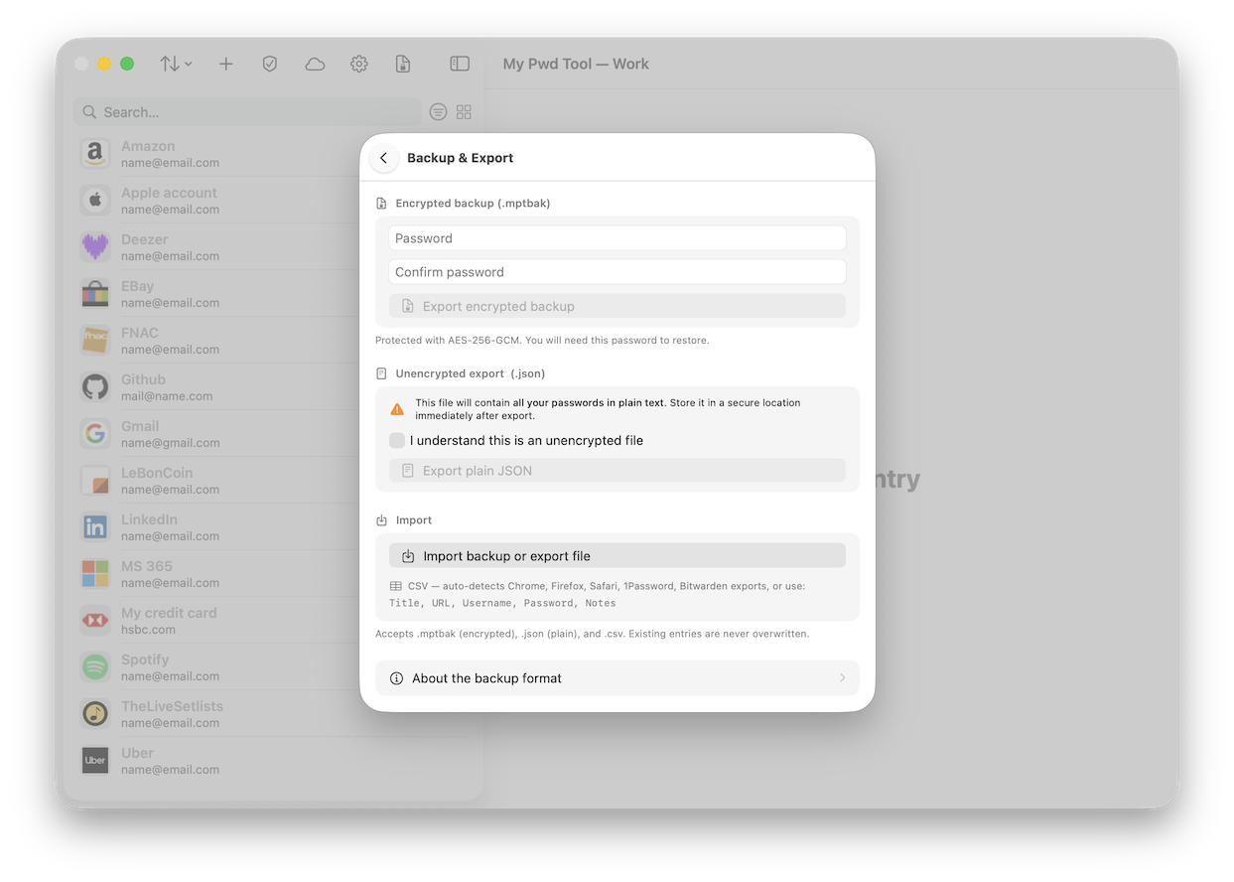Click the 'Amazon' entry title
1234x882 pixels.
(148, 146)
